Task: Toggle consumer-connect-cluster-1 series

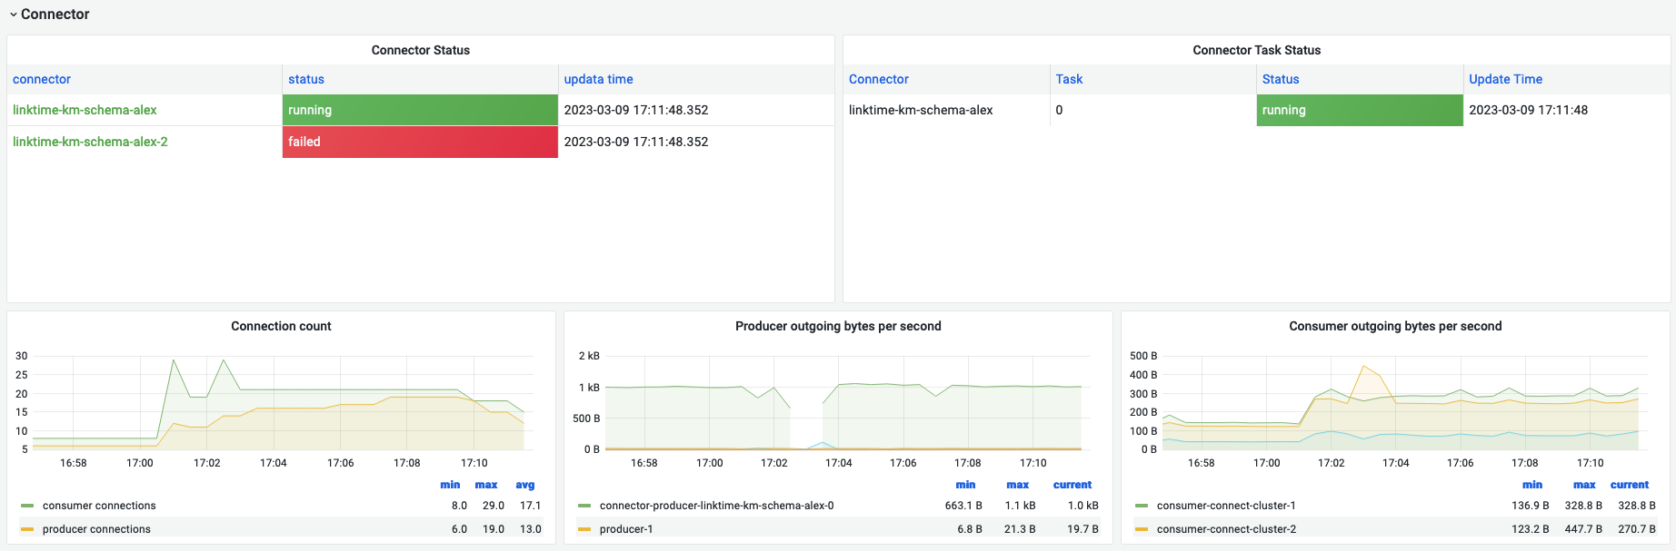Action: click(x=1226, y=506)
